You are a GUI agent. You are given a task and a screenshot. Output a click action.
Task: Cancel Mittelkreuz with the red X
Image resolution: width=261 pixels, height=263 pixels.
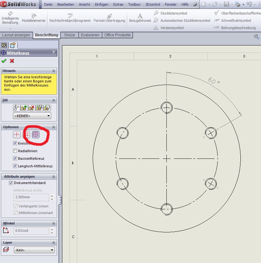click(x=12, y=61)
